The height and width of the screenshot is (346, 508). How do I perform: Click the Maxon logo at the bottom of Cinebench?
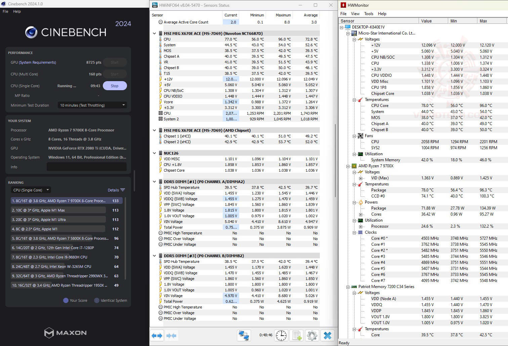click(x=66, y=333)
